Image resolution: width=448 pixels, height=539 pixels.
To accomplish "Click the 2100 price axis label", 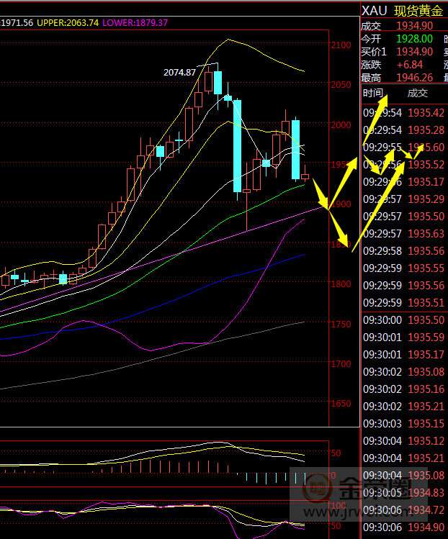I will pos(342,45).
